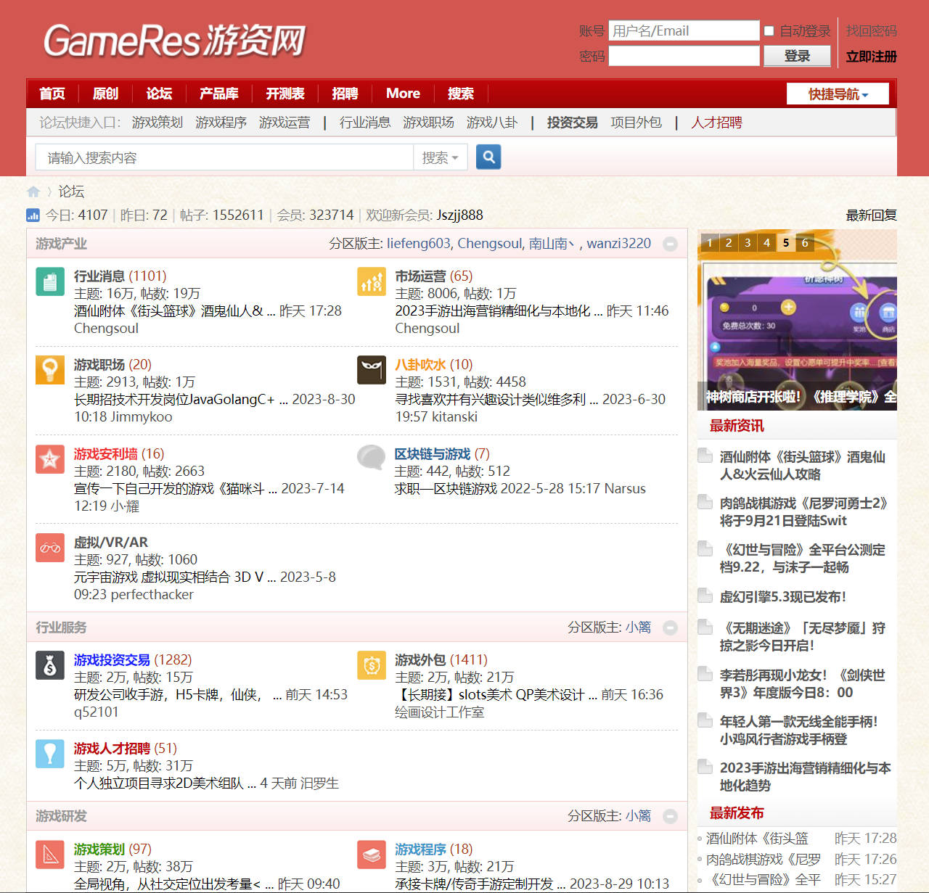Click the 区块链与游戏 speech bubble icon
929x893 pixels.
(x=372, y=458)
